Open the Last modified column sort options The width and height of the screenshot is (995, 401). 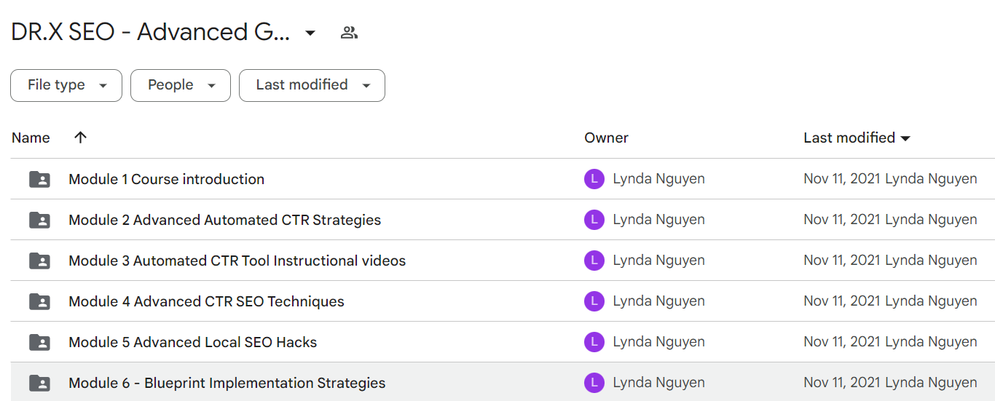pos(857,138)
